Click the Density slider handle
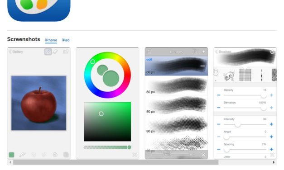Screen dimensions: 284x170 (264, 95)
